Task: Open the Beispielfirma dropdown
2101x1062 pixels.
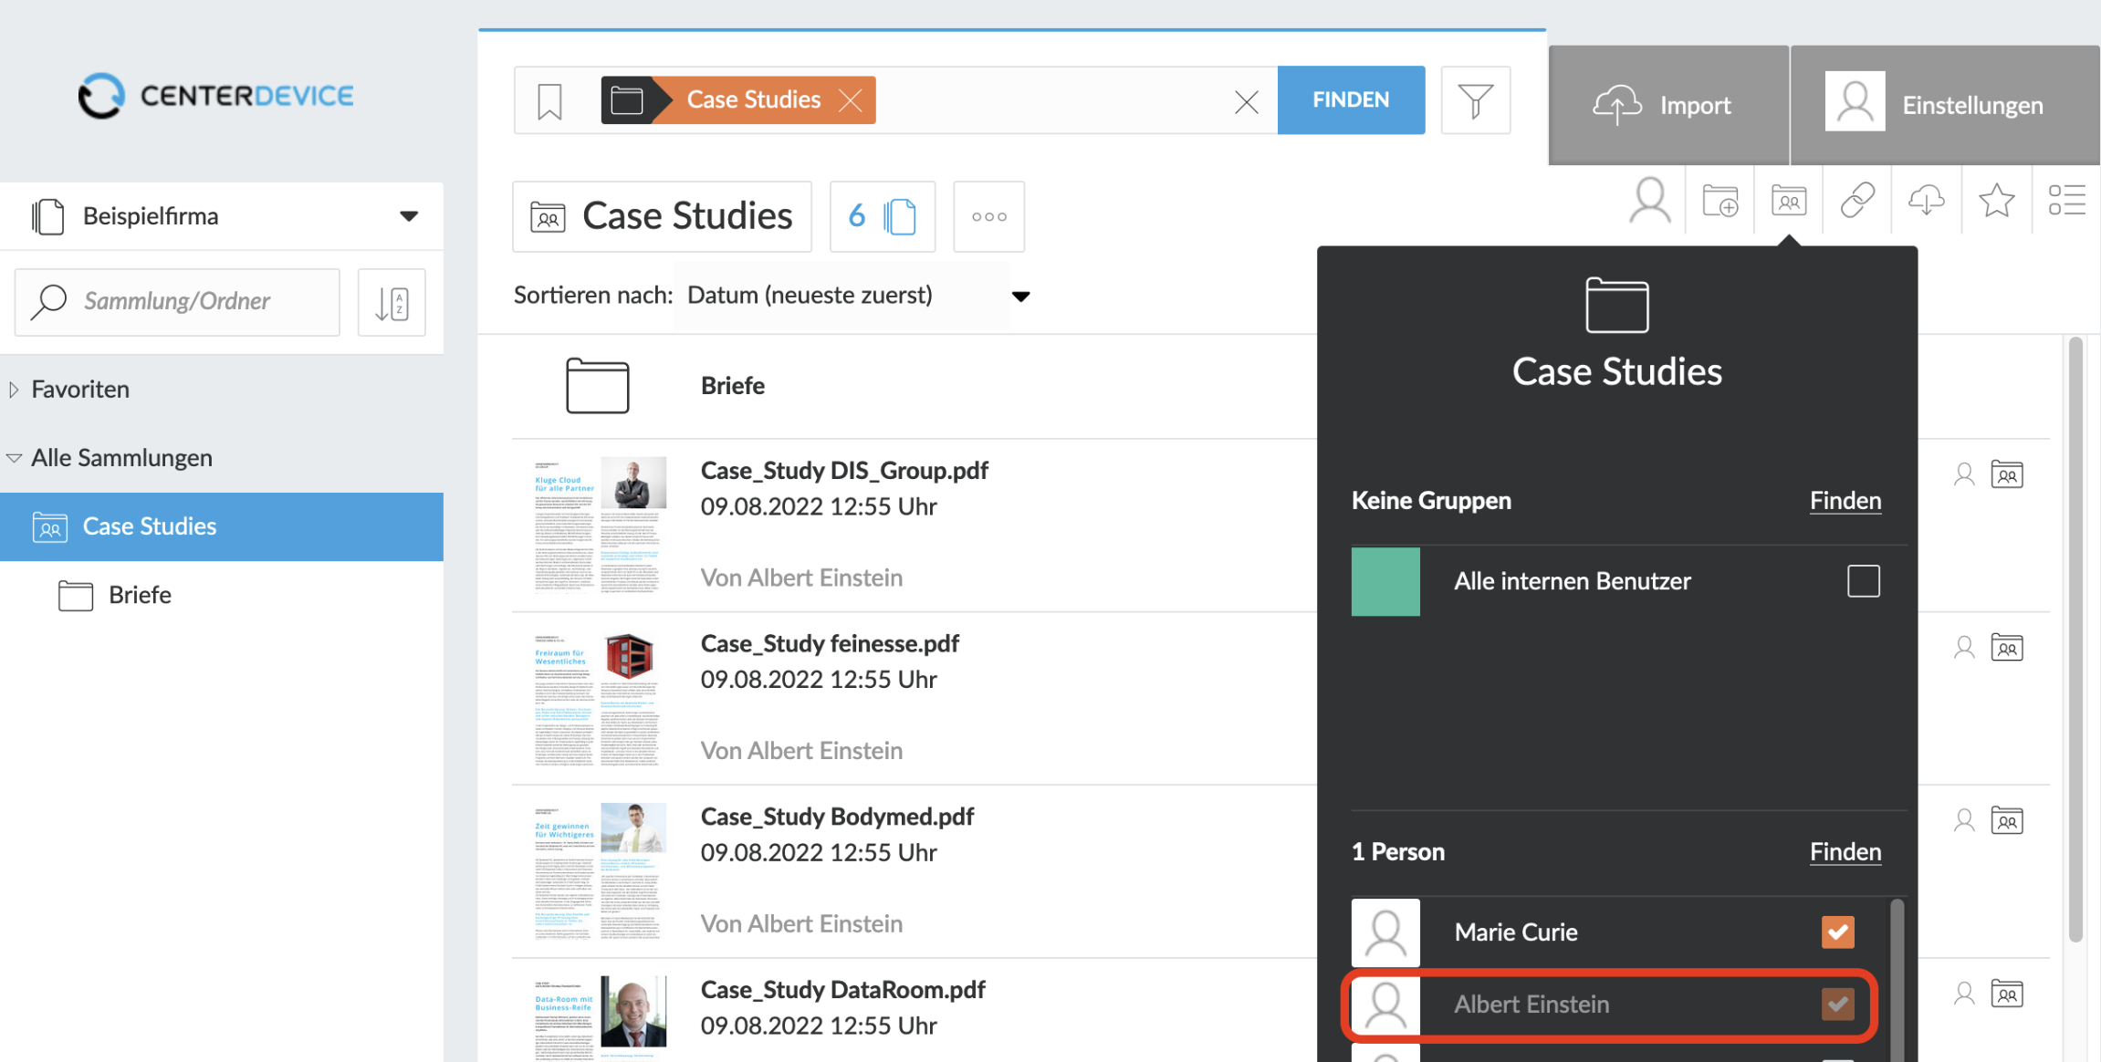Action: [x=222, y=216]
